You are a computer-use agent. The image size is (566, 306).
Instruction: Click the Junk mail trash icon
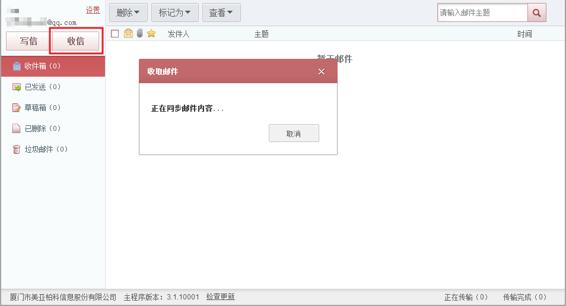point(17,149)
